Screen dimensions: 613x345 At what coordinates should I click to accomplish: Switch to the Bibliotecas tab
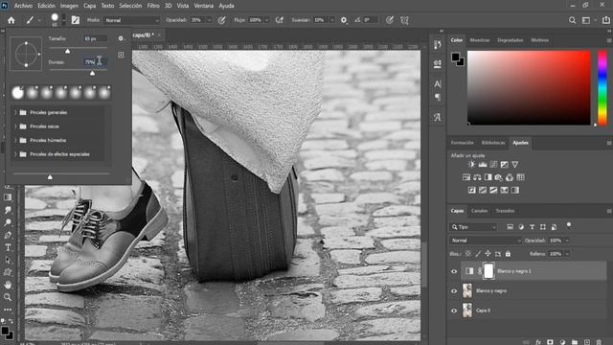[x=493, y=143]
